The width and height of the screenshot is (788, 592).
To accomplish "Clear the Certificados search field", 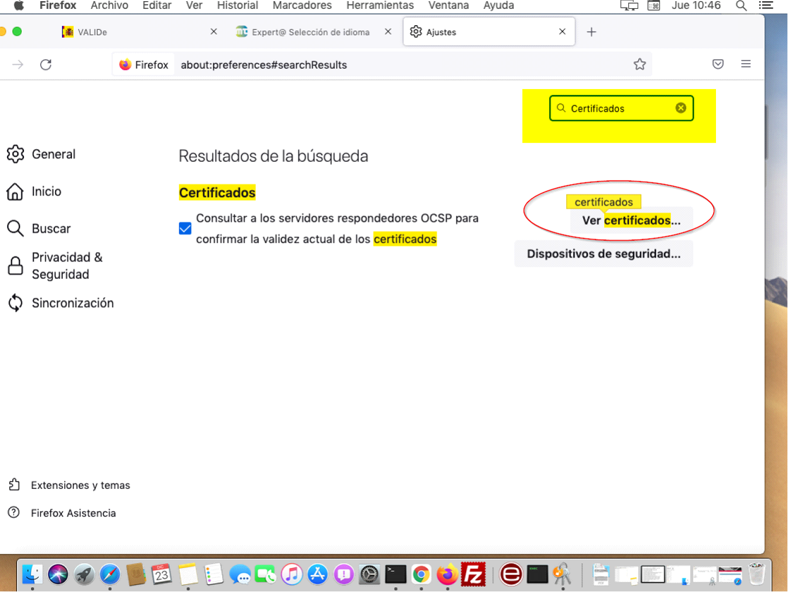I will [680, 108].
